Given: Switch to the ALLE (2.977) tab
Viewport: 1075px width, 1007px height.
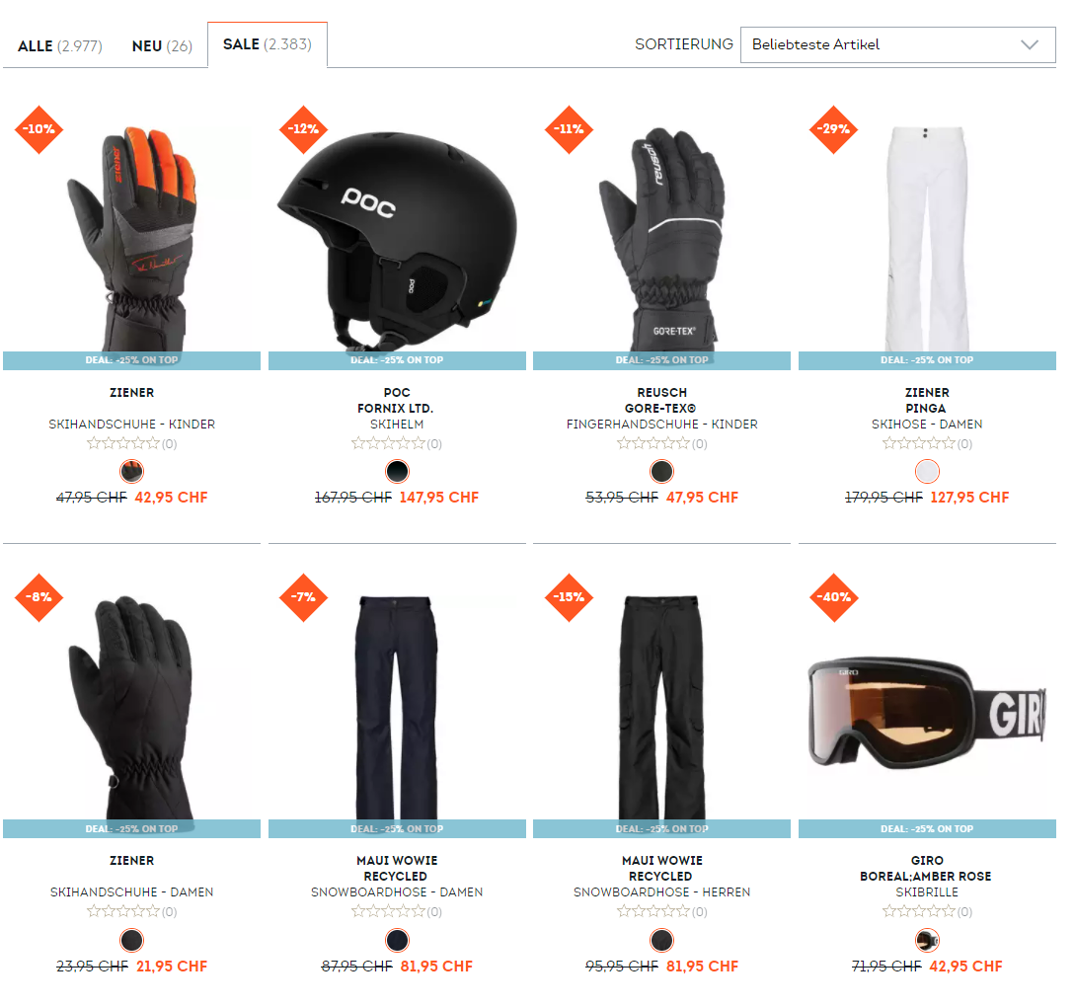Looking at the screenshot, I should point(59,46).
